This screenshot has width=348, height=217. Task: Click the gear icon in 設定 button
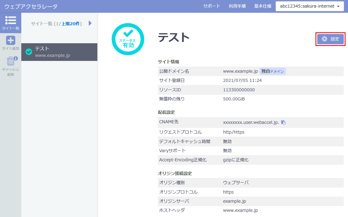(325, 39)
